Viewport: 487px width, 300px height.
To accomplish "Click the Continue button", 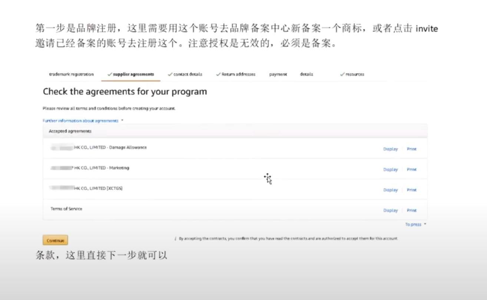I will click(55, 240).
